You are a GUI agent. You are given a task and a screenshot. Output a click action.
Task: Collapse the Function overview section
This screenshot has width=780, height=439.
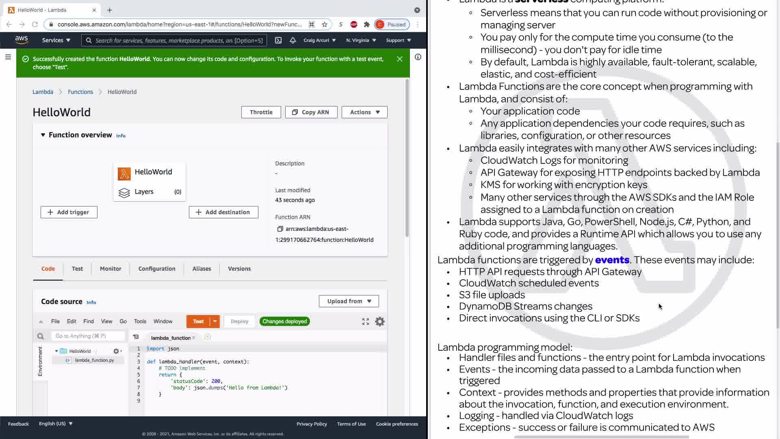[43, 135]
